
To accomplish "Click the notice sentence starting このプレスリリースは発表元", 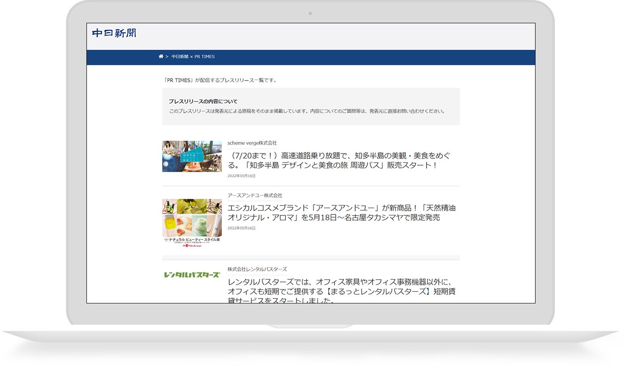I will coord(307,111).
